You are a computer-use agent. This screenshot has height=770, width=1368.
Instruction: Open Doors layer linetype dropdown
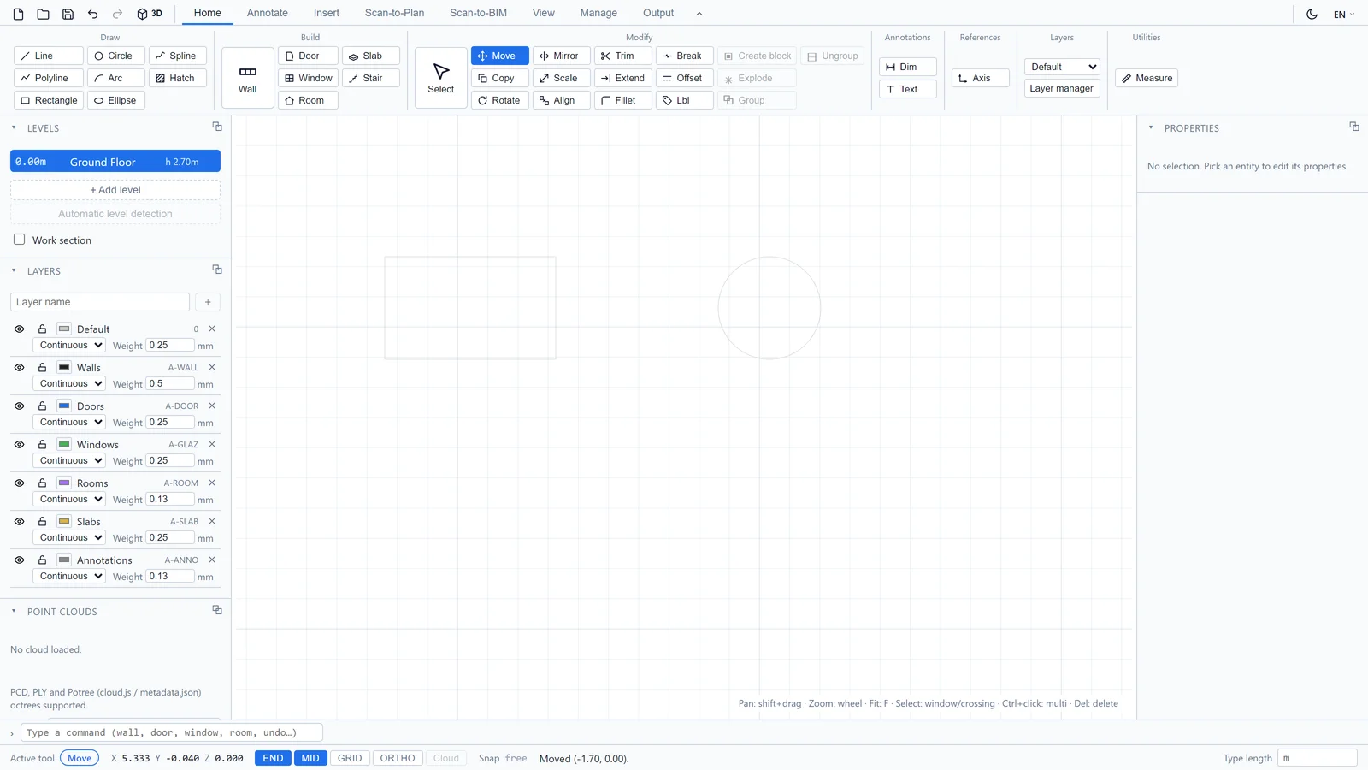point(69,422)
